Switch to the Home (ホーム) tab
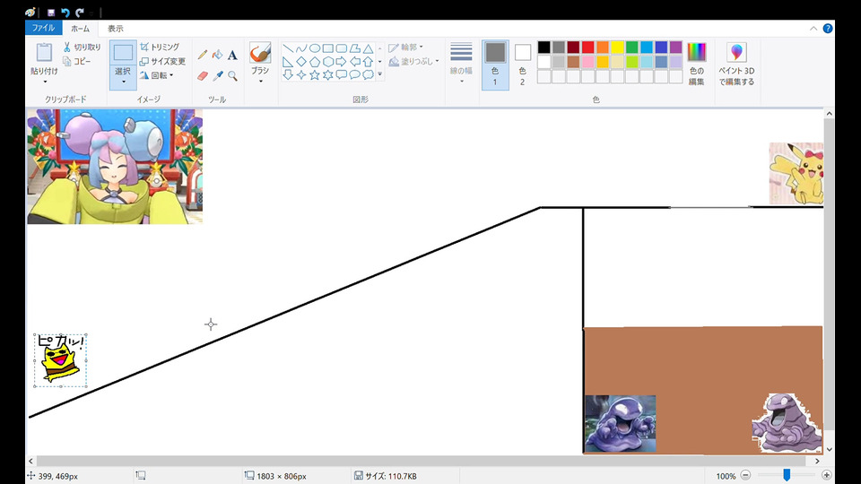 [x=80, y=29]
